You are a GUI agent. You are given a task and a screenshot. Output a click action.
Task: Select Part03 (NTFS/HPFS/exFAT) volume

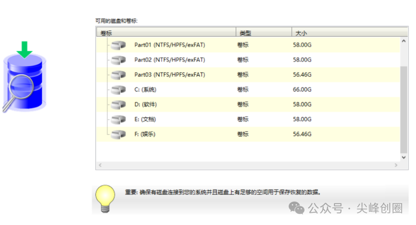tap(248, 75)
